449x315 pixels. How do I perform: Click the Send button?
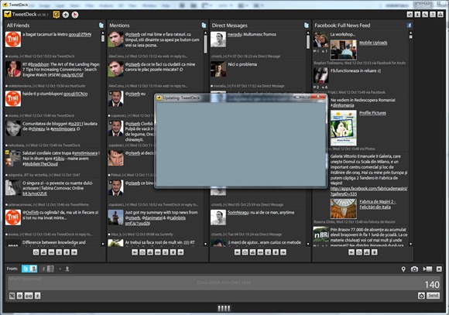[434, 296]
